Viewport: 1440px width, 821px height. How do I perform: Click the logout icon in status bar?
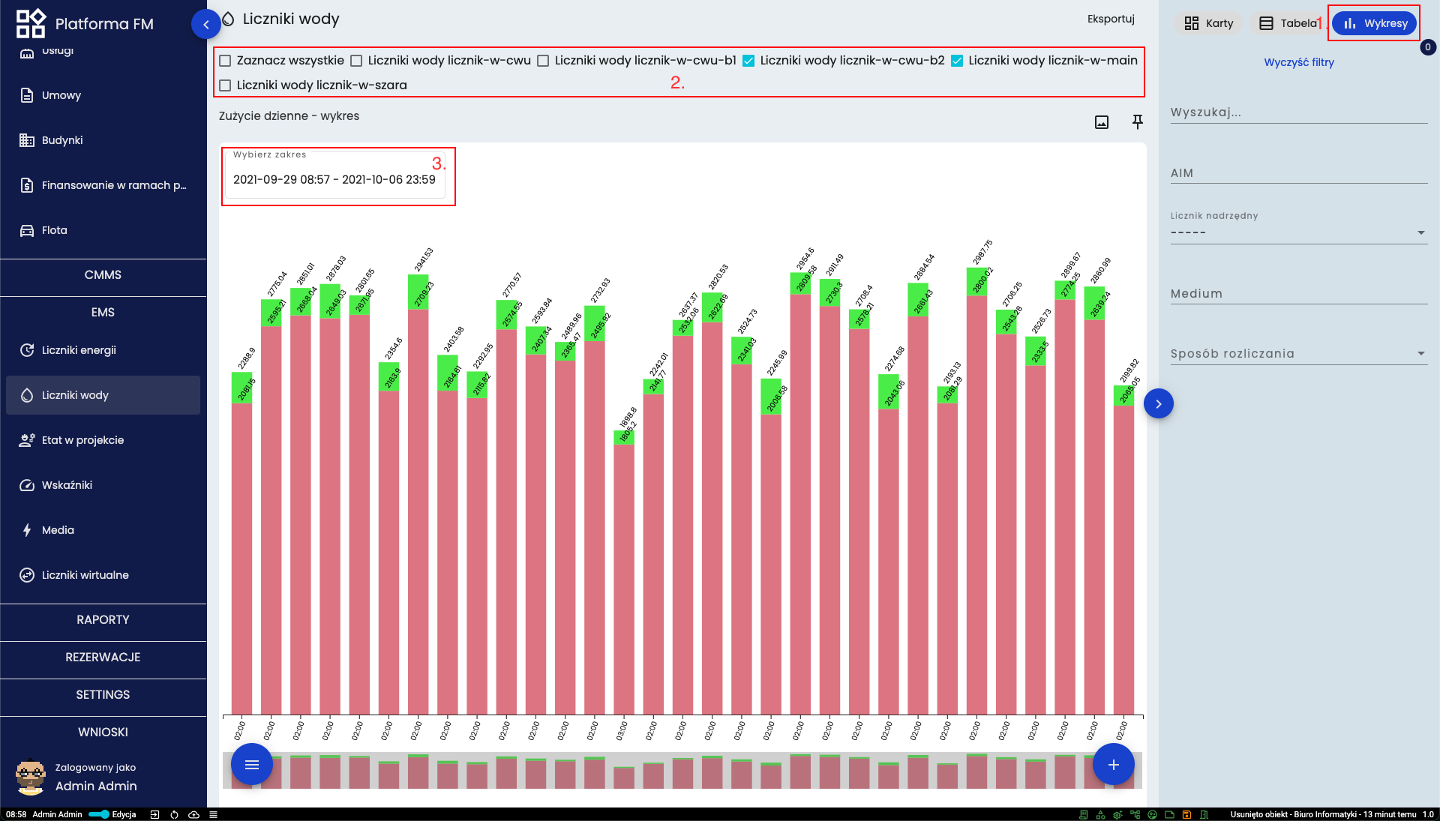pyautogui.click(x=154, y=814)
